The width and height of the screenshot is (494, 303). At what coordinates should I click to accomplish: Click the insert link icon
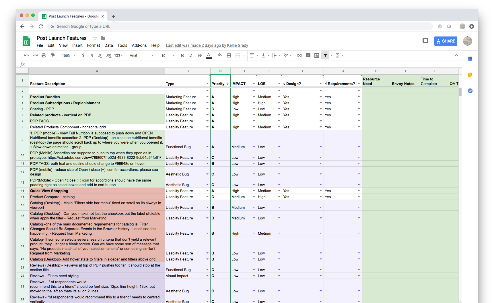click(x=299, y=55)
